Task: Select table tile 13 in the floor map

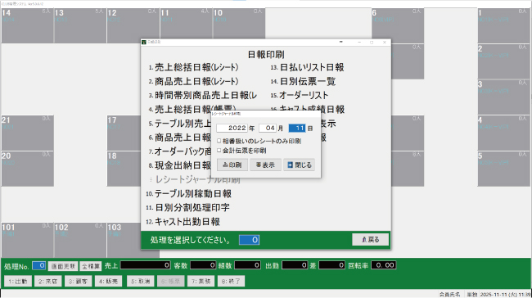Action: 80,26
